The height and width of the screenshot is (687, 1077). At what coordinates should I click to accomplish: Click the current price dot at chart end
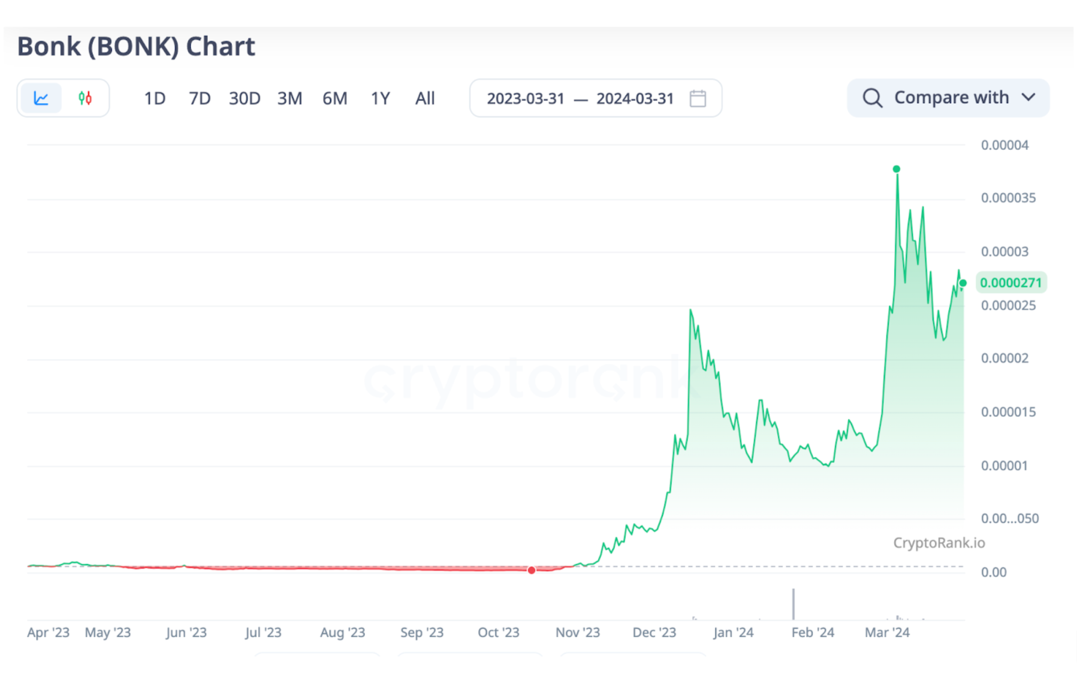click(x=963, y=283)
